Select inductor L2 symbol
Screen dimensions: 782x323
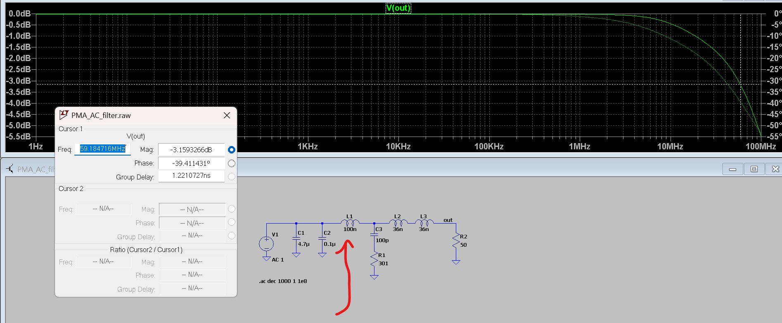(398, 223)
